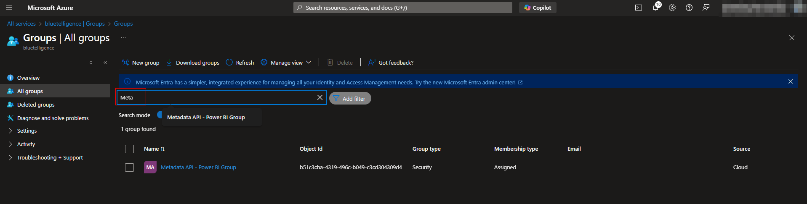This screenshot has width=807, height=204.
Task: Click the top bar Feedback icon
Action: tap(706, 8)
